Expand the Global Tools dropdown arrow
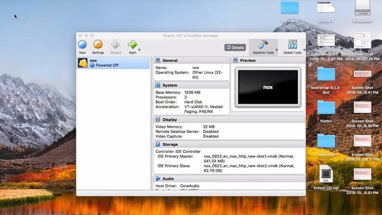The image size is (382, 215). [304, 50]
